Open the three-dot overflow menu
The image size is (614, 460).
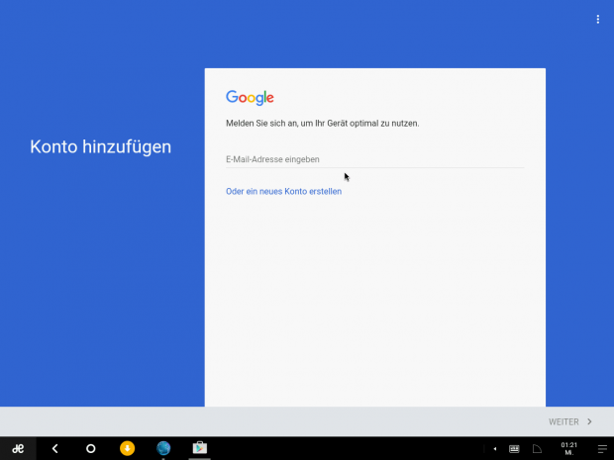(597, 19)
